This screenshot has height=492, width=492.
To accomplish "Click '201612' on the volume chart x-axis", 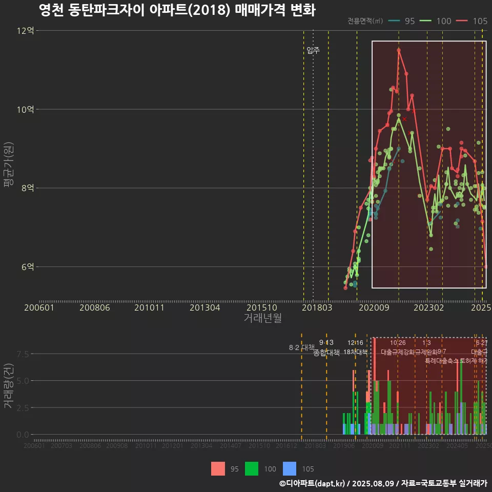I will click(286, 445).
